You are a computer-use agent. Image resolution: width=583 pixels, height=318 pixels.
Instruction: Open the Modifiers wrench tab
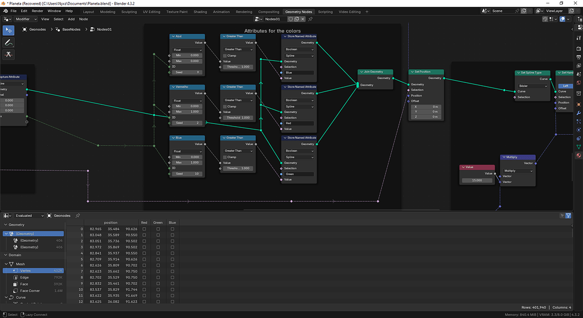[578, 113]
